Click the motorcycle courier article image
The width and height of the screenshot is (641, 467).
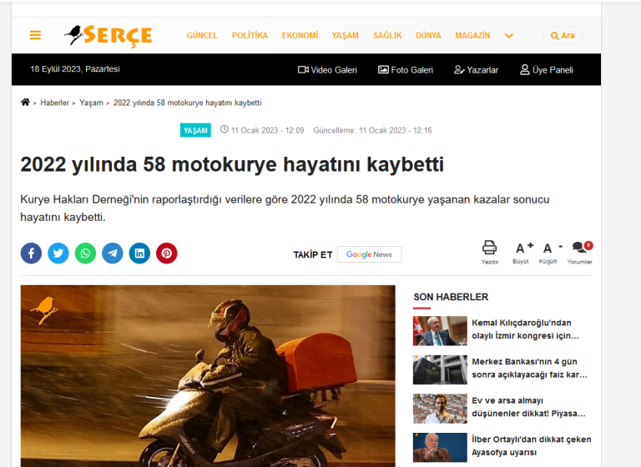click(x=208, y=376)
